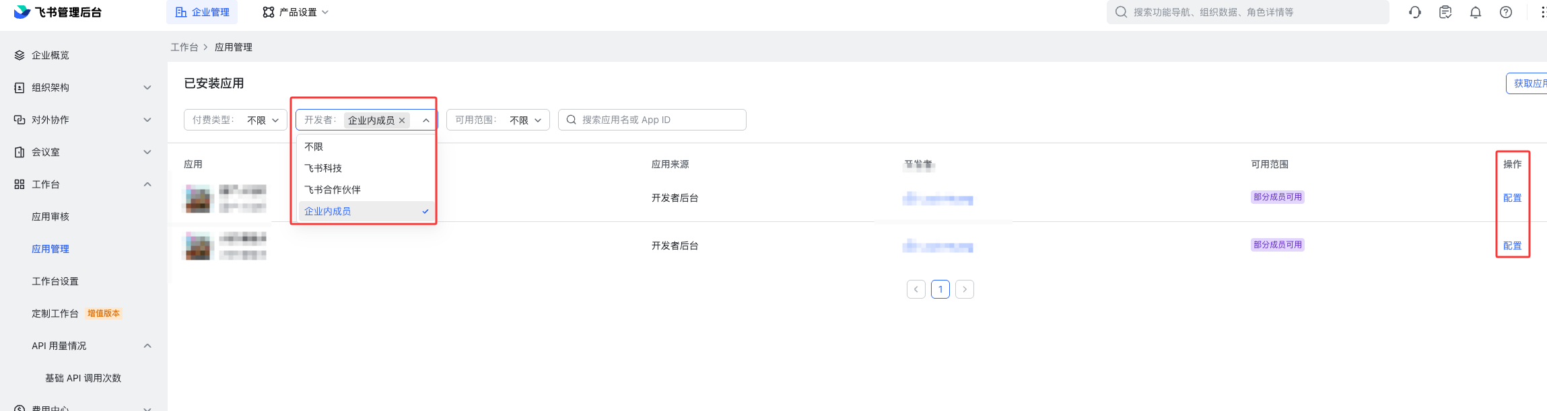Viewport: 1547px width, 411px height.
Task: Expand the 组织架构 sidebar section
Action: click(x=83, y=87)
